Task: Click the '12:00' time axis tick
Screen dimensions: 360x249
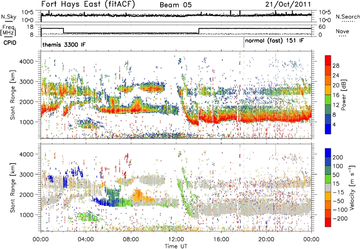Action: coord(176,240)
